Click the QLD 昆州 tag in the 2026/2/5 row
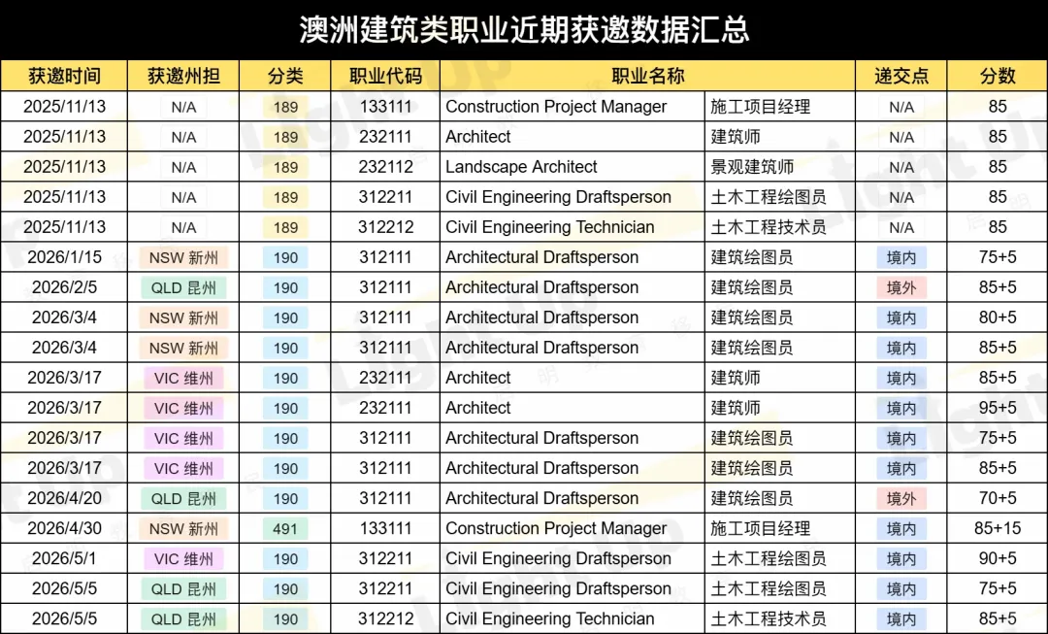 pyautogui.click(x=183, y=287)
